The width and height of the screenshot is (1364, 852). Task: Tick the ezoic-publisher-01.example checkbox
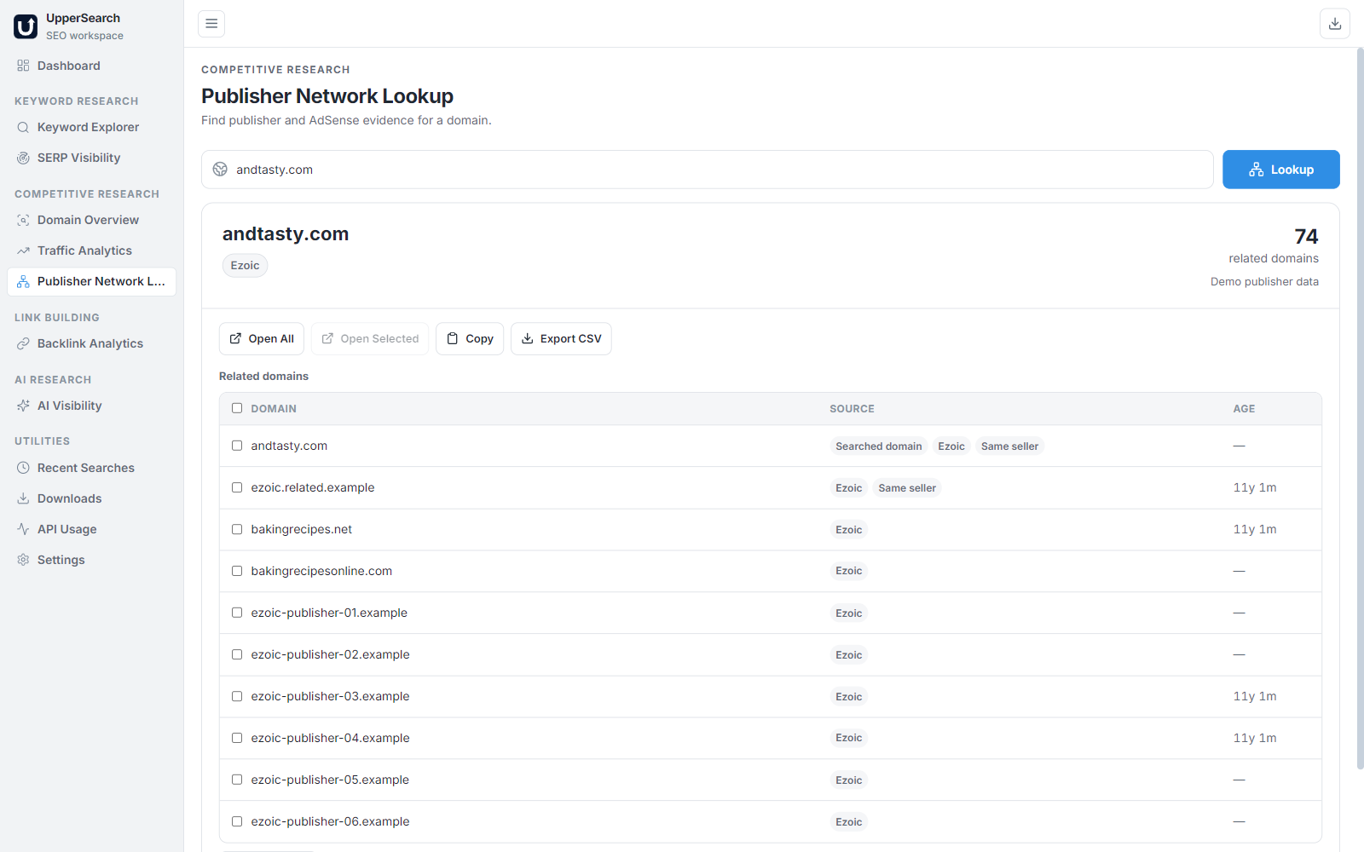(237, 613)
